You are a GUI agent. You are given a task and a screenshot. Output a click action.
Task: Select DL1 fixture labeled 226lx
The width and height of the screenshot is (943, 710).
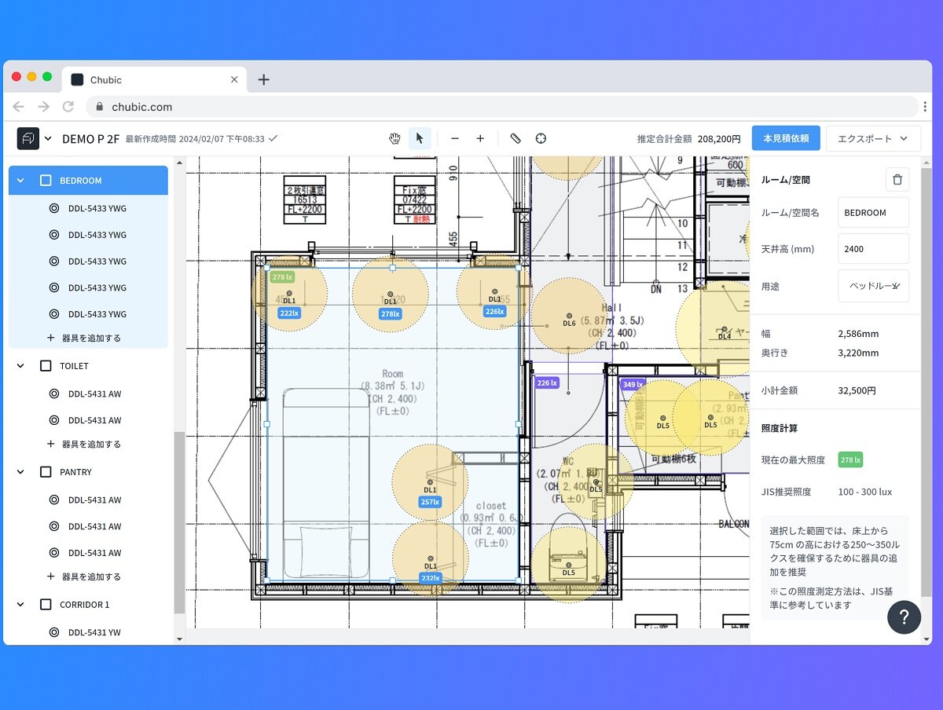(494, 292)
